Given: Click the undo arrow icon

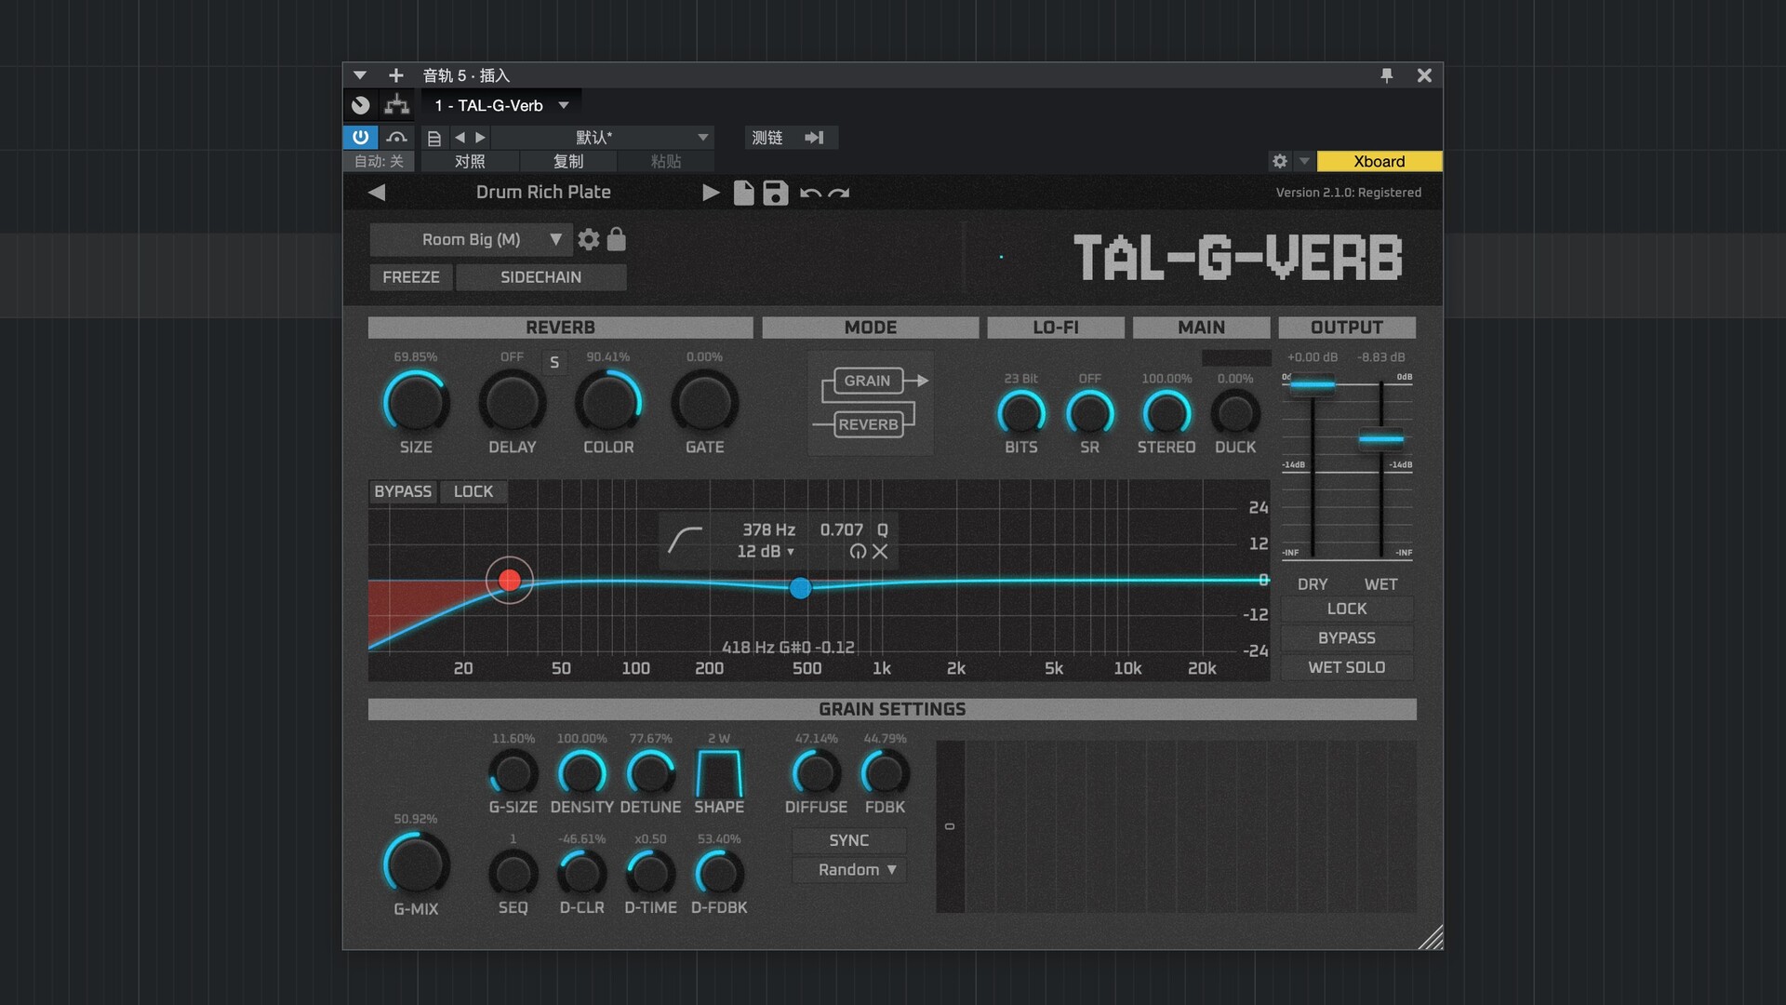Looking at the screenshot, I should (x=808, y=193).
